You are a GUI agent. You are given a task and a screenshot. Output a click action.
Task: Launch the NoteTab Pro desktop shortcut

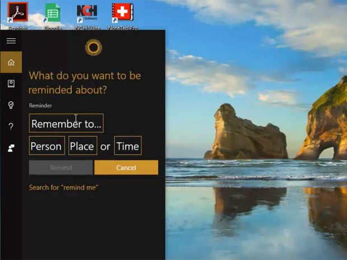pyautogui.click(x=123, y=16)
